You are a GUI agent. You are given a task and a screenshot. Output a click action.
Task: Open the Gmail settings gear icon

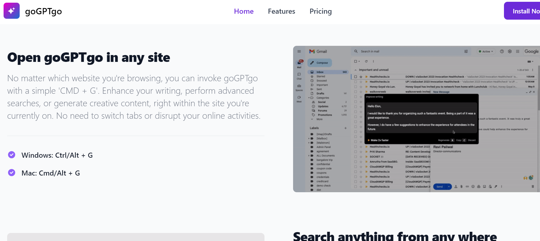pyautogui.click(x=510, y=51)
